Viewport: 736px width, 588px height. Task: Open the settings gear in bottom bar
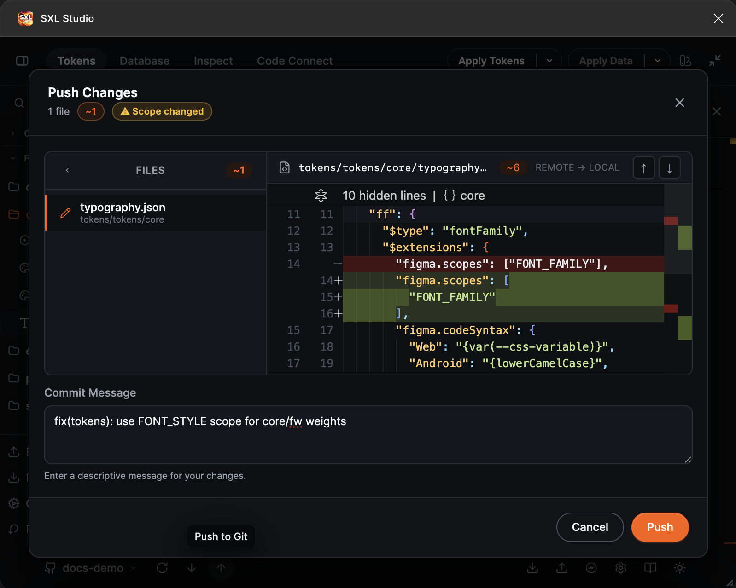tap(621, 568)
